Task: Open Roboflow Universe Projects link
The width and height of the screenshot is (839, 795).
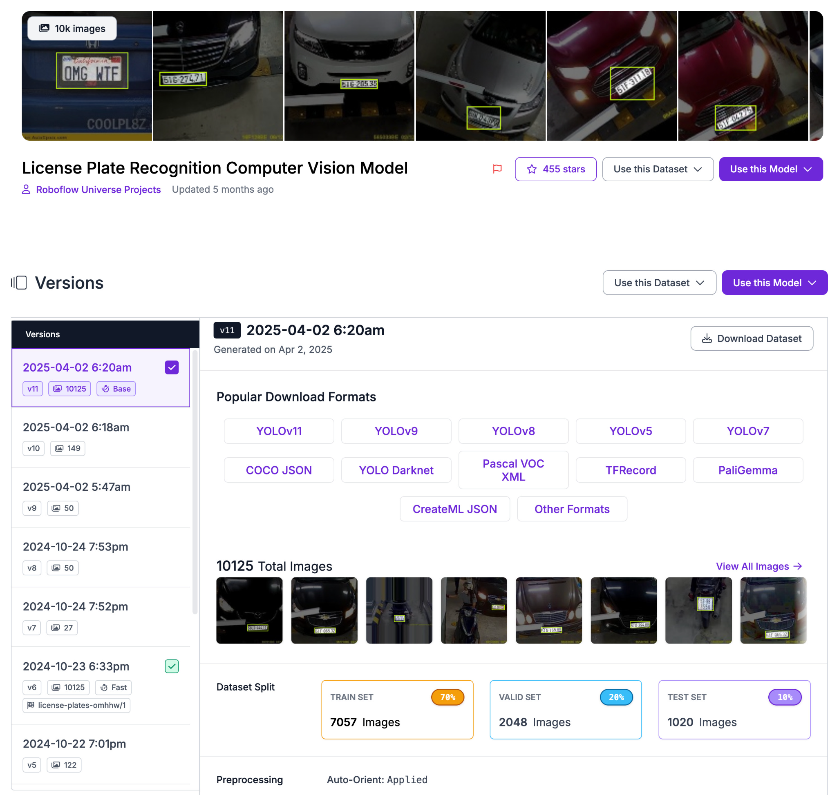Action: pyautogui.click(x=98, y=189)
